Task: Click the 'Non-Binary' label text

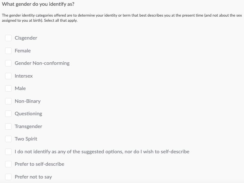Action: pos(27,101)
